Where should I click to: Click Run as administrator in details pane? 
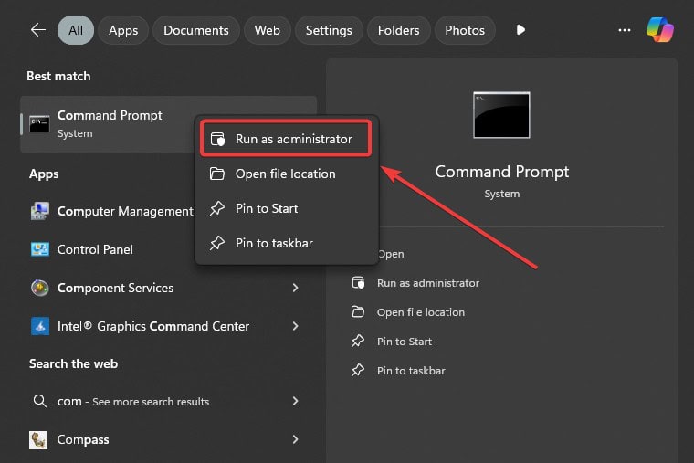[x=428, y=283]
